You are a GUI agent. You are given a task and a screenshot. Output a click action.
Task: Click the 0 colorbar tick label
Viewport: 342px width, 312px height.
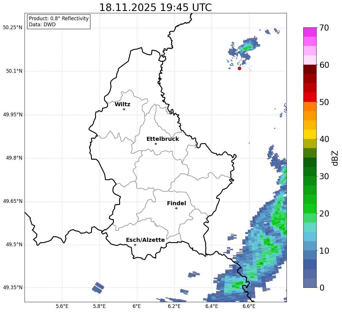[x=322, y=287]
